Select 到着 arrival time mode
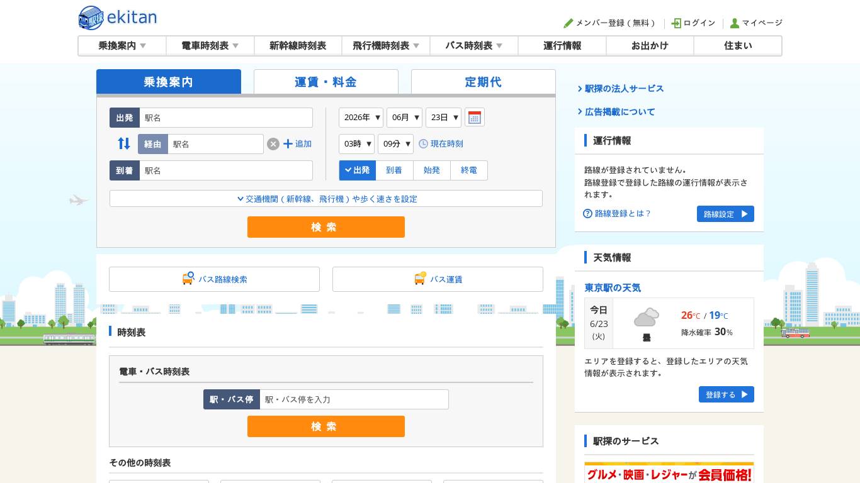Image resolution: width=860 pixels, height=483 pixels. click(x=394, y=170)
